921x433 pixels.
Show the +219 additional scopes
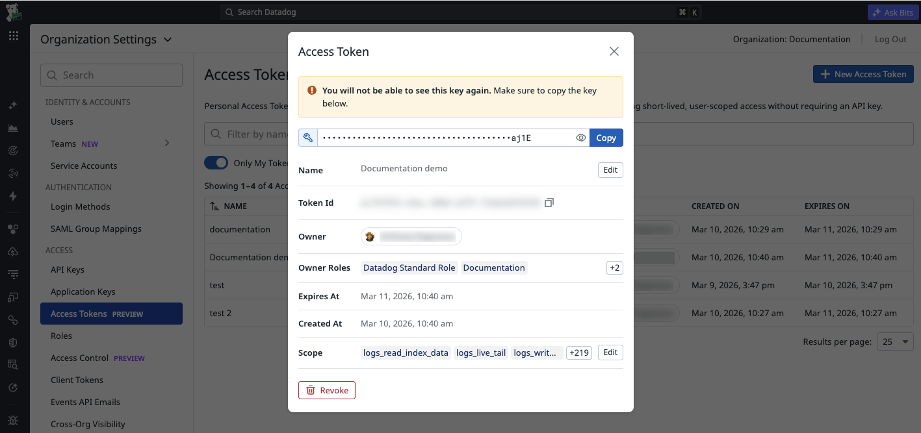[578, 353]
